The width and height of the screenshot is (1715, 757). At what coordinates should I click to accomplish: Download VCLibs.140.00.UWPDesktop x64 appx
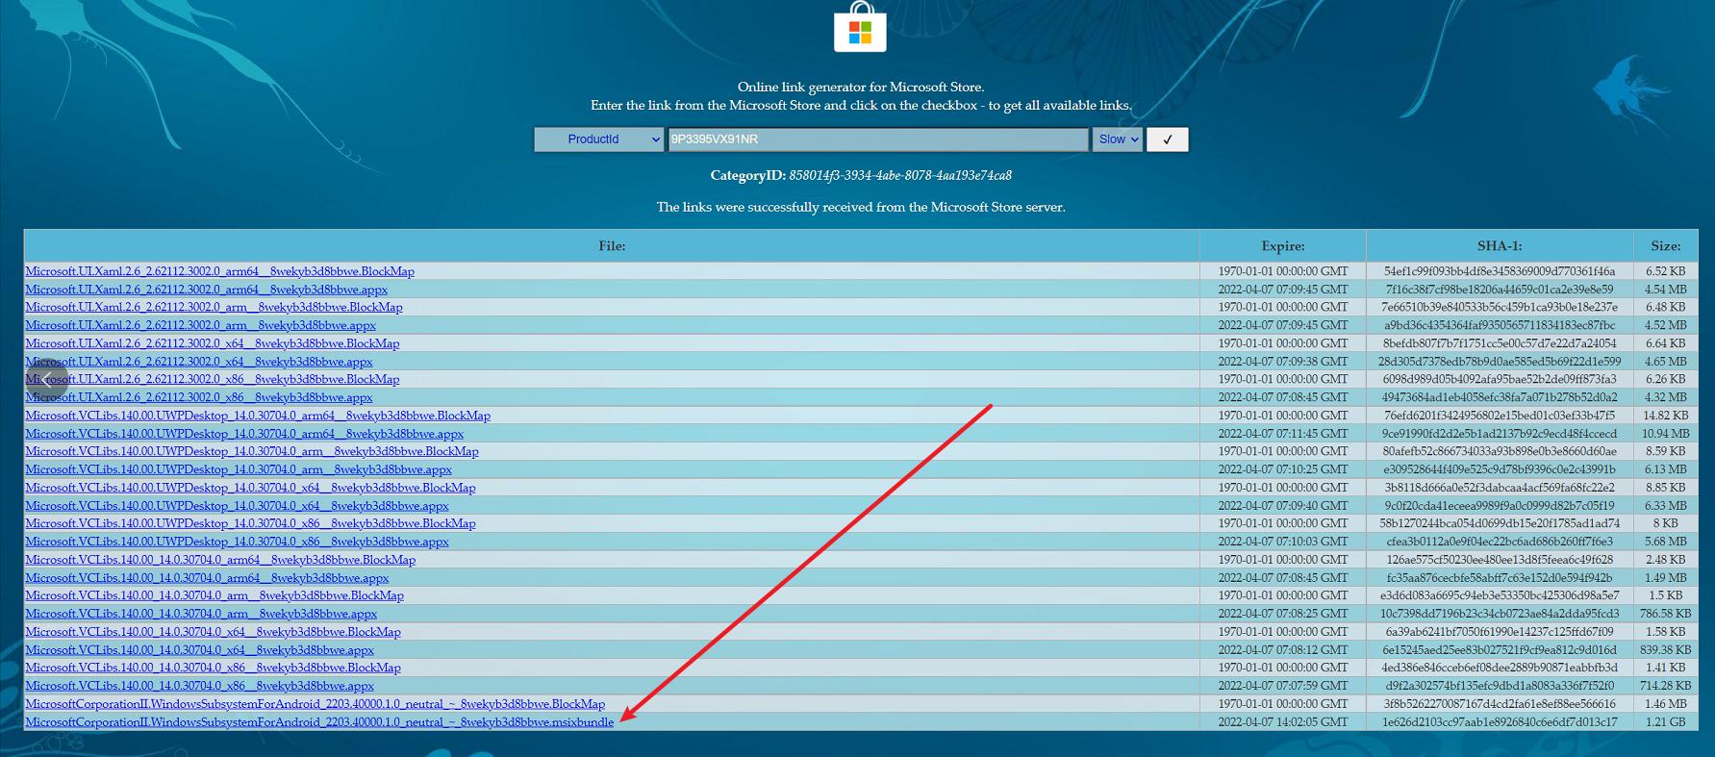click(237, 506)
